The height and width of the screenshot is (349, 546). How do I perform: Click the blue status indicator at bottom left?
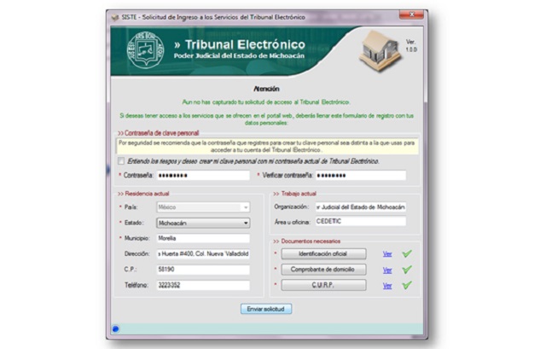coord(116,329)
